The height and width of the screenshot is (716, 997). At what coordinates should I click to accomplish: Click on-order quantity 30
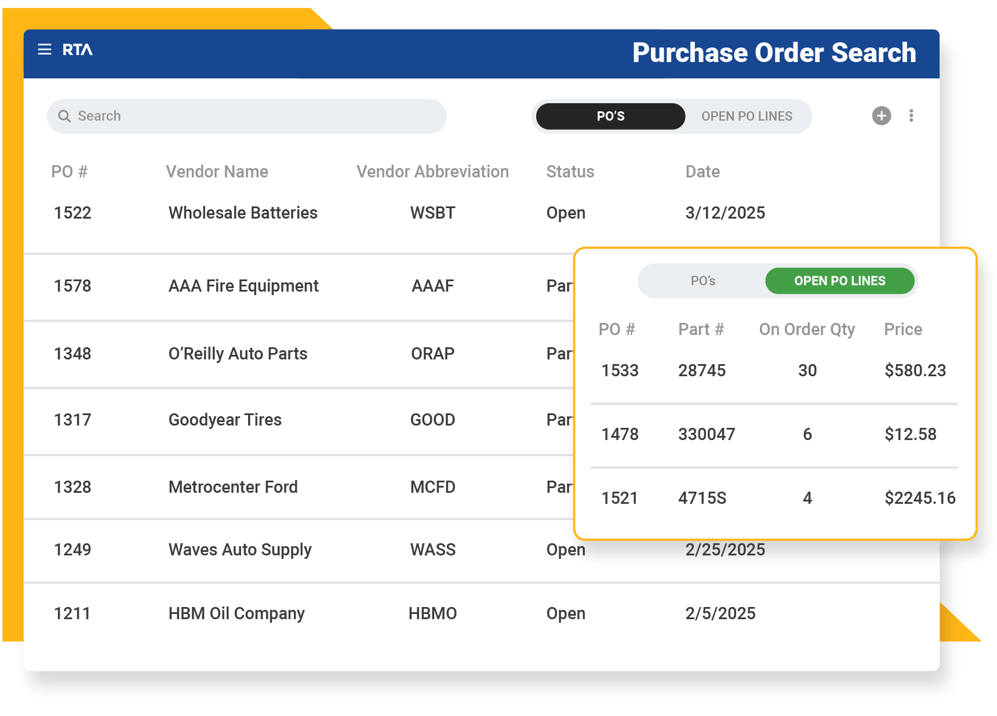(807, 370)
